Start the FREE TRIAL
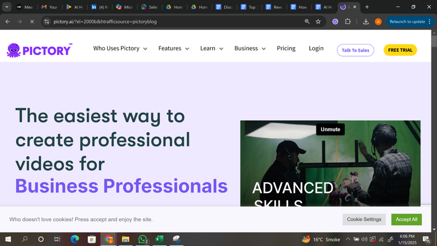The image size is (437, 246). [x=400, y=50]
